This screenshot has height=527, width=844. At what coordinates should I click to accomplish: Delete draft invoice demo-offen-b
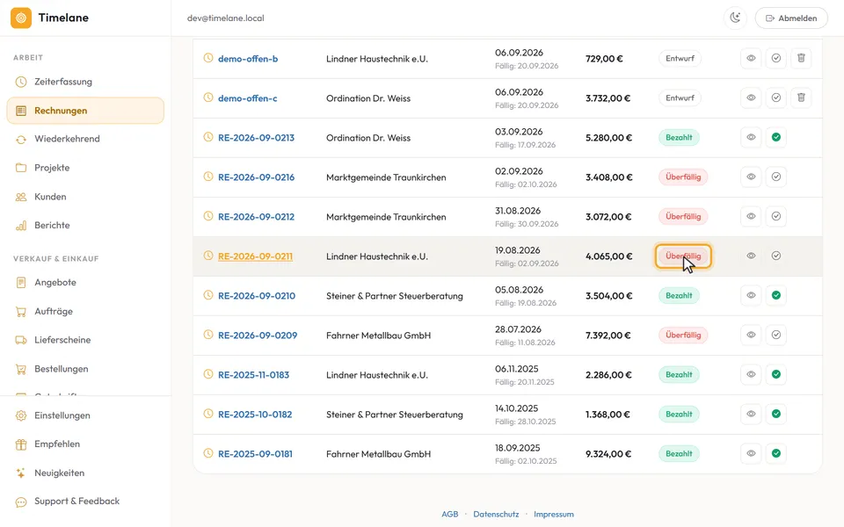coord(802,58)
